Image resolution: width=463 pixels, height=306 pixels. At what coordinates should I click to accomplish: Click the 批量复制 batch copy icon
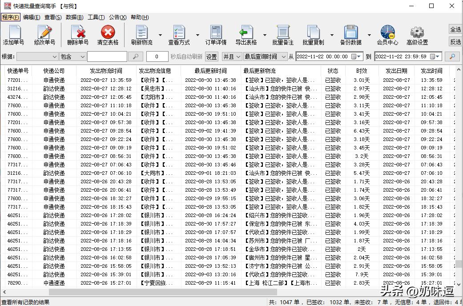pos(314,33)
